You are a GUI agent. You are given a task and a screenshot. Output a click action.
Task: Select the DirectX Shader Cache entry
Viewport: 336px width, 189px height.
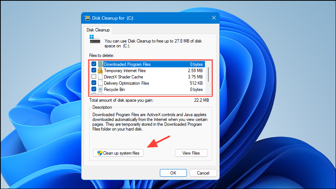[147, 77]
